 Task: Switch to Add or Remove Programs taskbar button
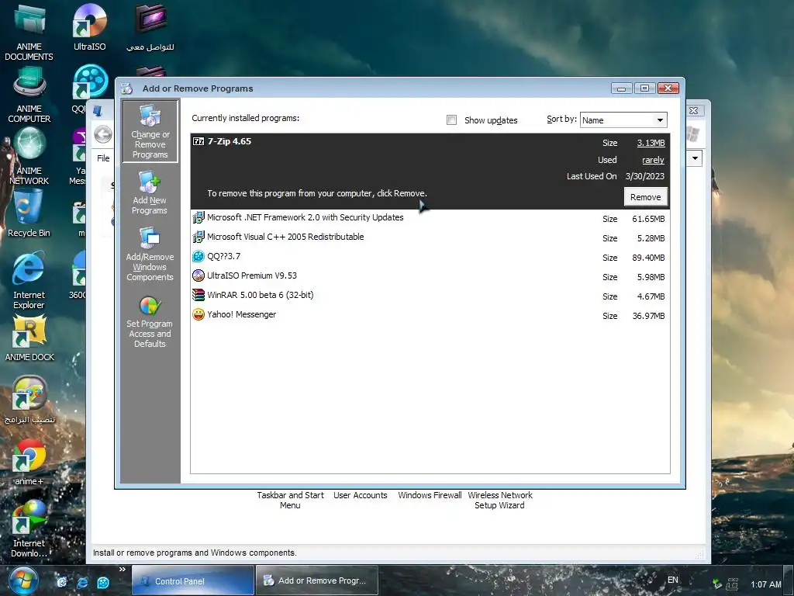[x=317, y=580]
